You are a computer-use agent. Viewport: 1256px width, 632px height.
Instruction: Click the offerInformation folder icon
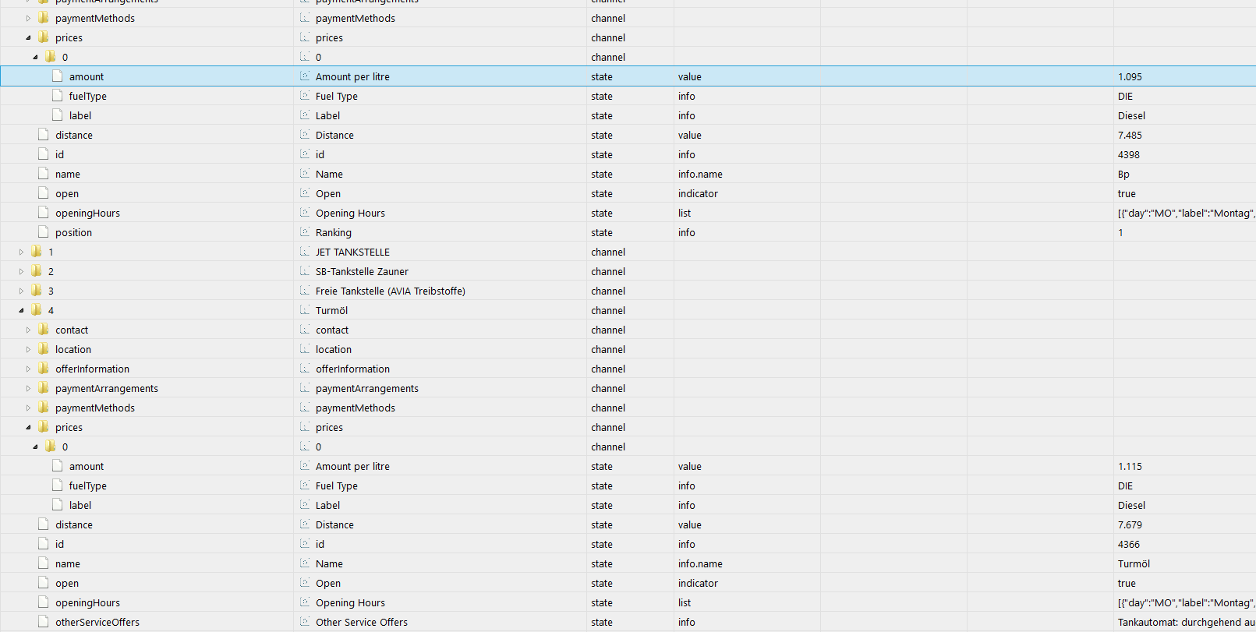click(44, 368)
